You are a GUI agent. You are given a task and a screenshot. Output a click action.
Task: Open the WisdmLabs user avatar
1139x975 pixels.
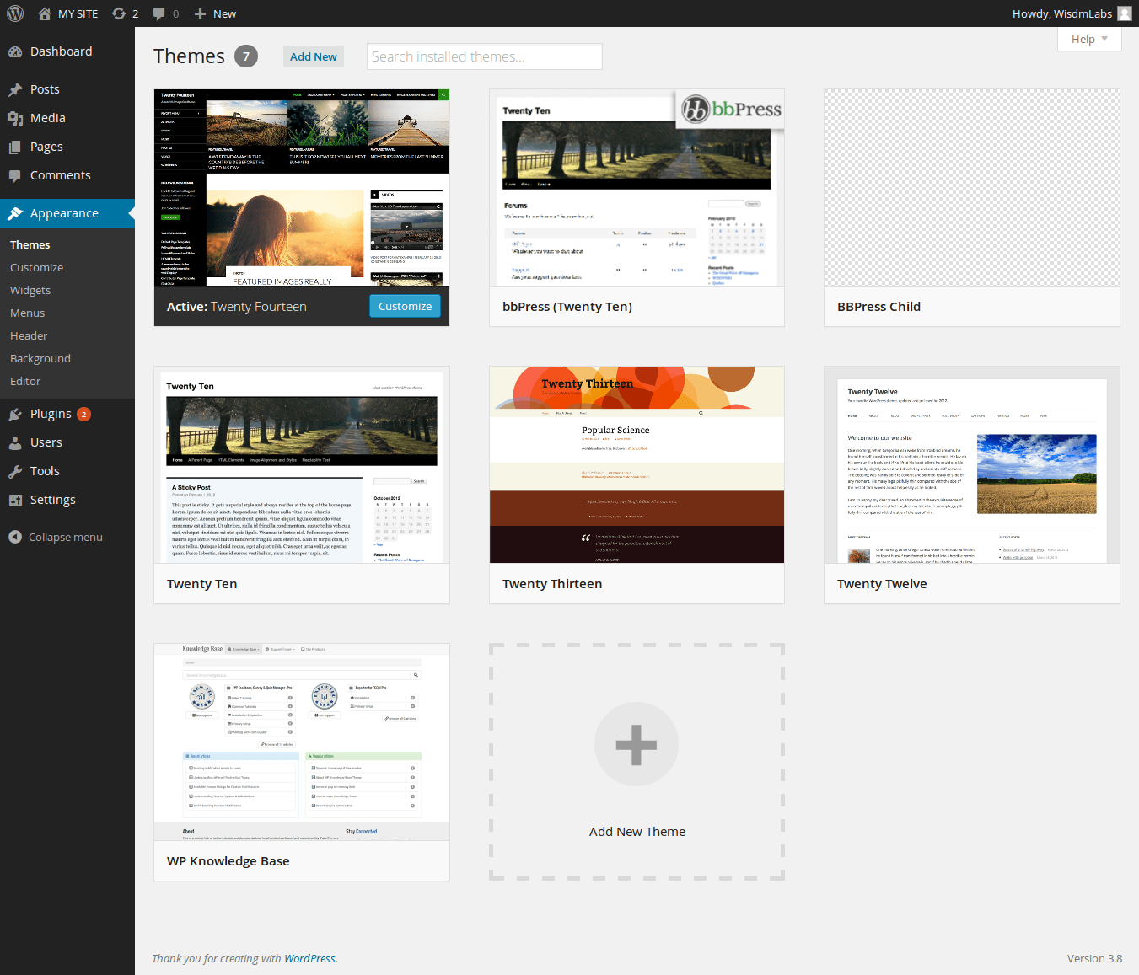[x=1125, y=13]
